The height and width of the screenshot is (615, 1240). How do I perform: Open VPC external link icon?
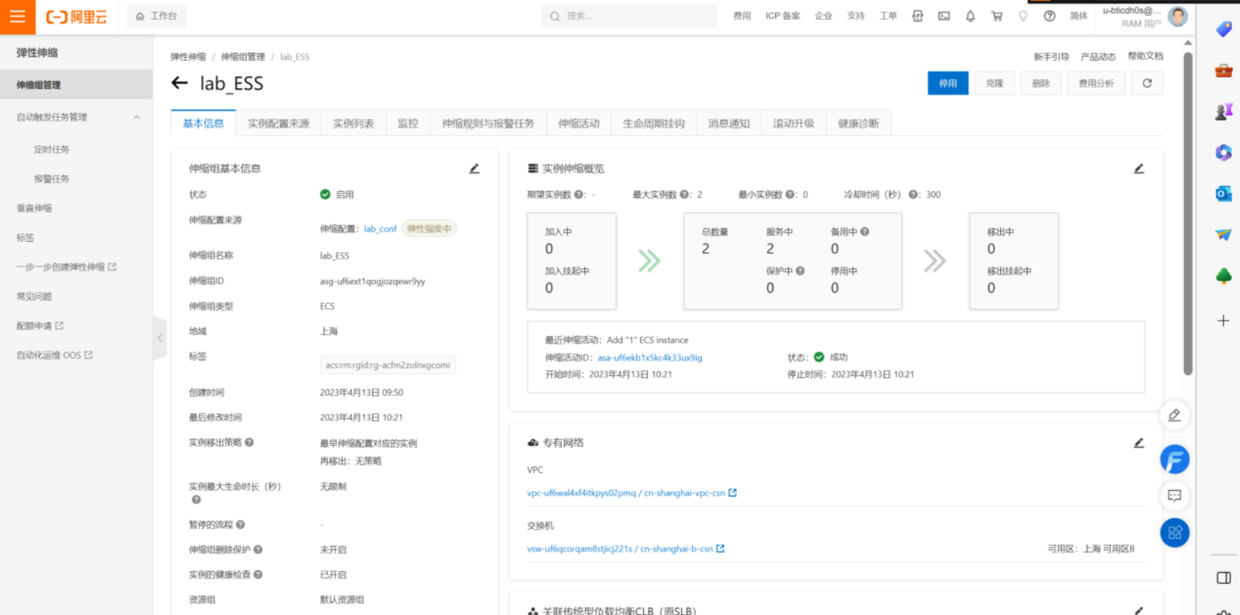pyautogui.click(x=733, y=493)
